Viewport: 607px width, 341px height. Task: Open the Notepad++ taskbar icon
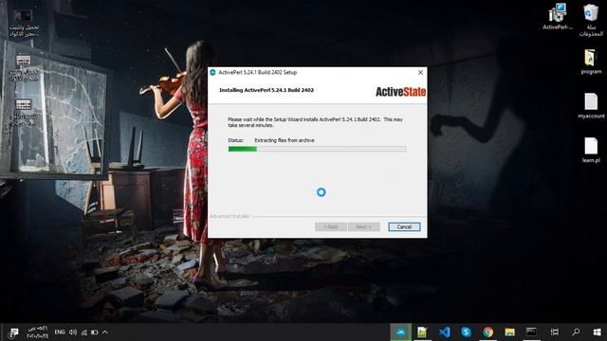(422, 332)
